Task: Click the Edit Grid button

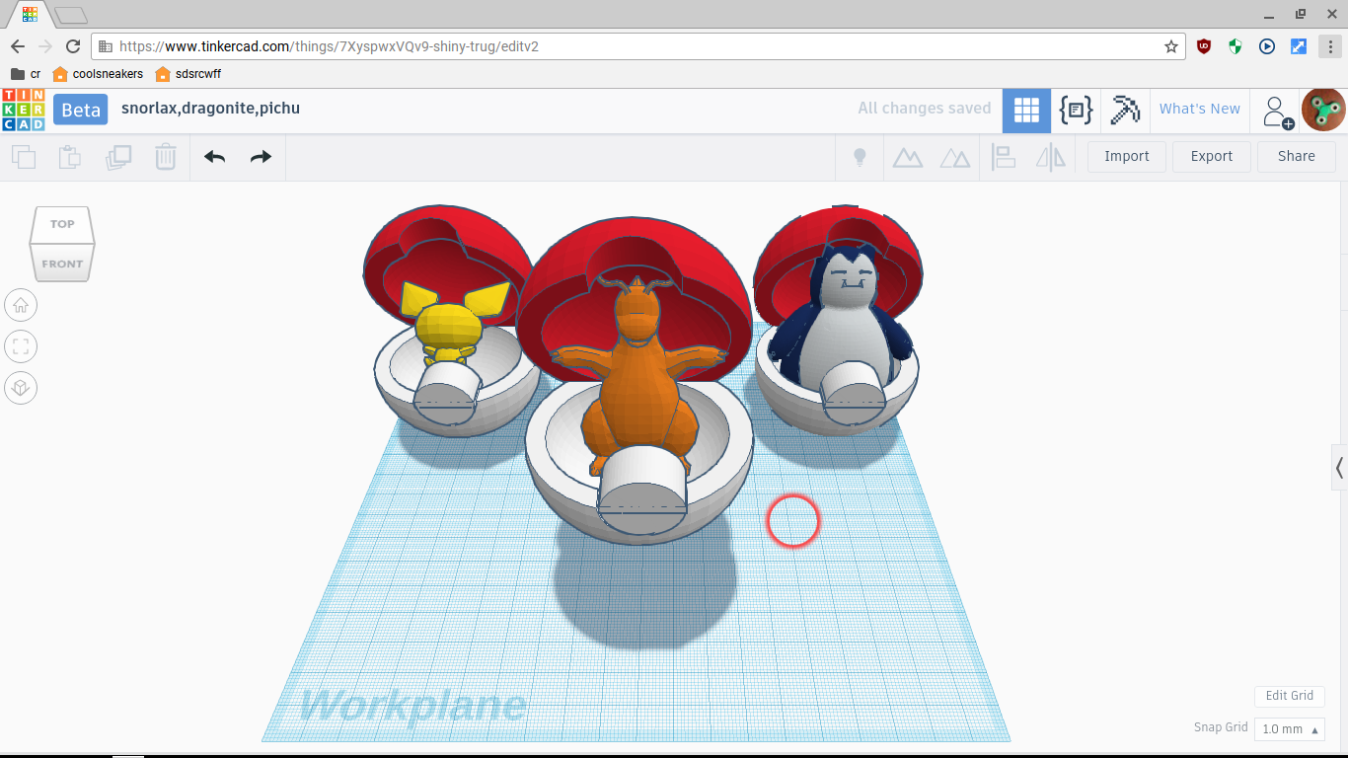Action: coord(1289,696)
